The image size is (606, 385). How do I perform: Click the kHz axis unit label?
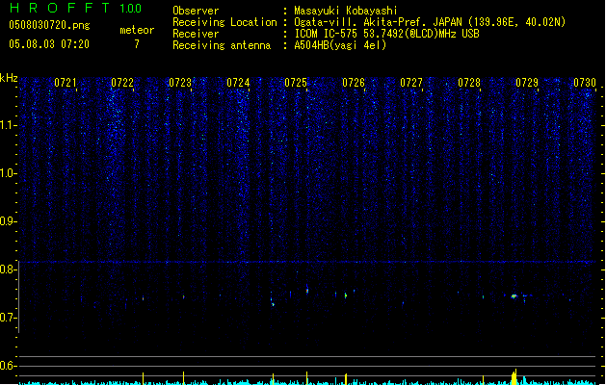pyautogui.click(x=9, y=78)
